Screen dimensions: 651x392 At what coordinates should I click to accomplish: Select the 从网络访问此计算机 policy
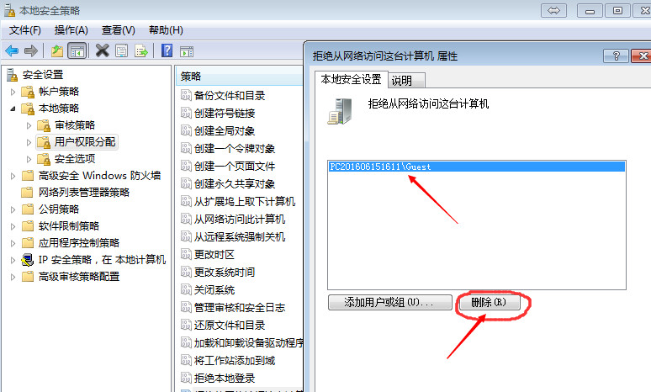coord(240,220)
